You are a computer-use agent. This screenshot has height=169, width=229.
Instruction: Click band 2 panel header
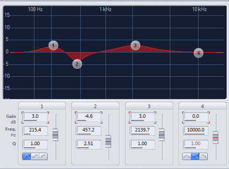pos(95,106)
